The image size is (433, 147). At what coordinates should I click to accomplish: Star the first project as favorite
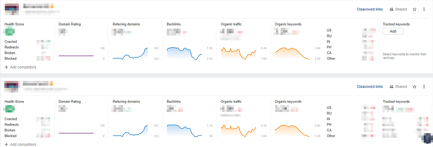pyautogui.click(x=415, y=9)
